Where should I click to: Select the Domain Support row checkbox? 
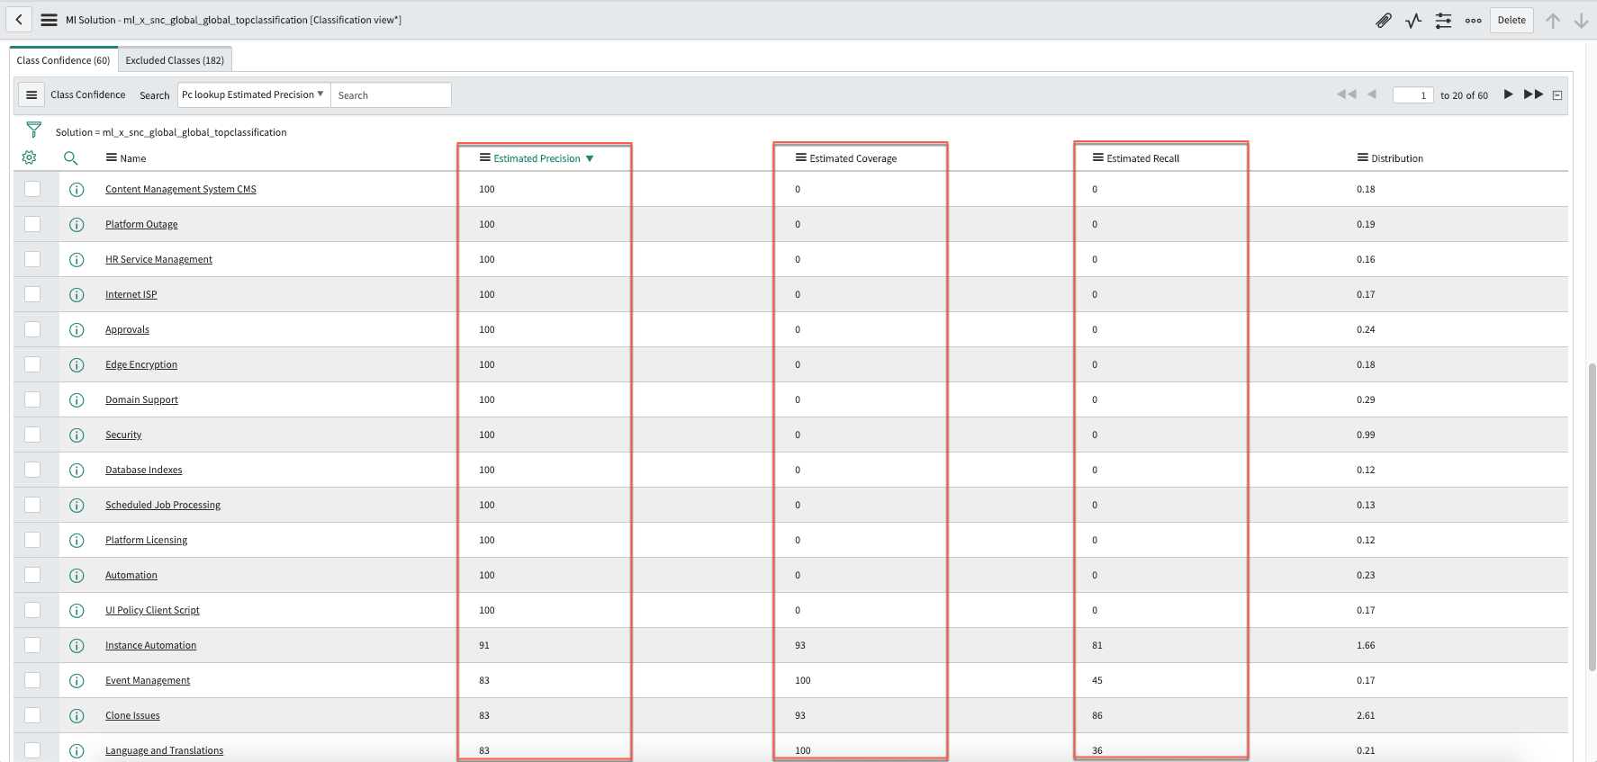coord(32,399)
